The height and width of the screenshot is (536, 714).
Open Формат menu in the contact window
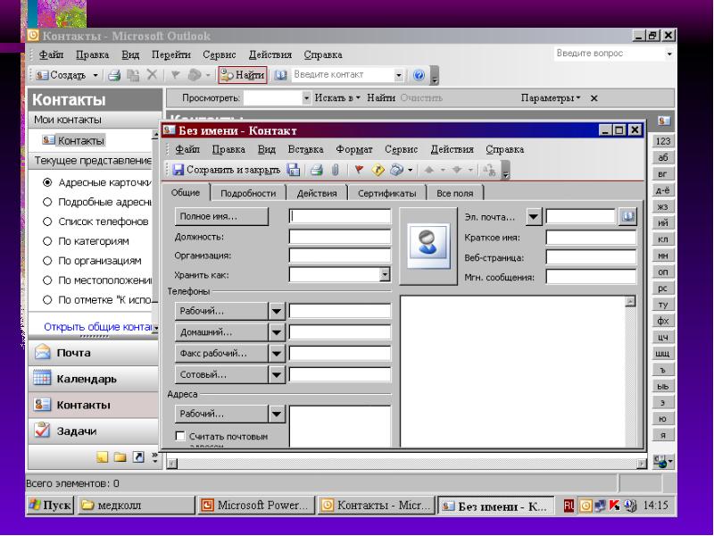tap(354, 149)
